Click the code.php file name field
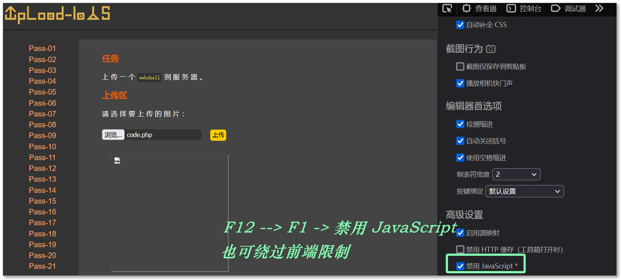This screenshot has width=621, height=280. coord(163,135)
